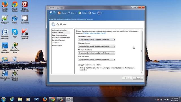Open 'What are actions and alert levels?' link

point(94,33)
